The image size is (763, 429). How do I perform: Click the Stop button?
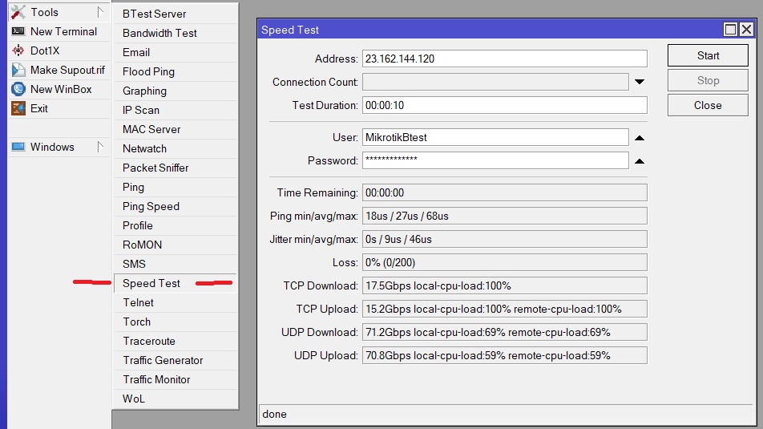[708, 80]
